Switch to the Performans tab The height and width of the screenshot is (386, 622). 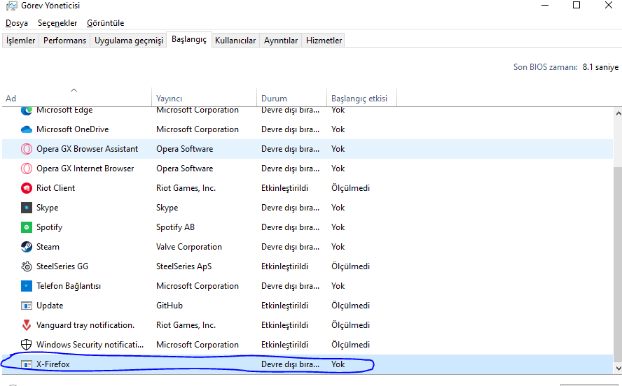(x=64, y=41)
